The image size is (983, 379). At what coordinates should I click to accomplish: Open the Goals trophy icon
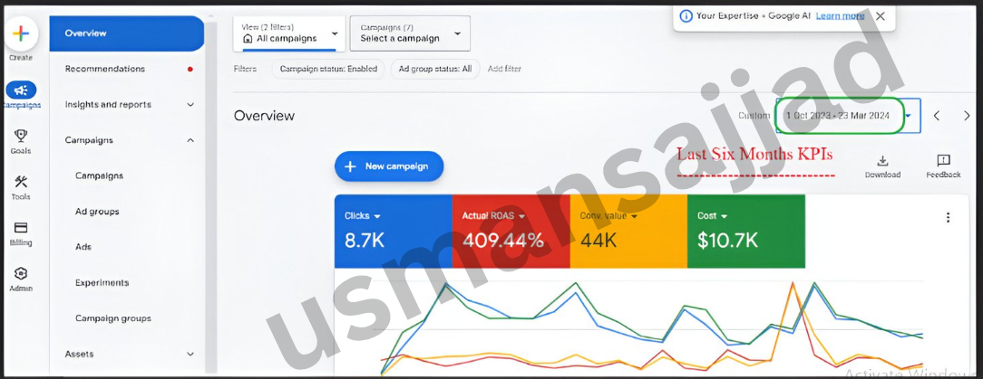[21, 136]
